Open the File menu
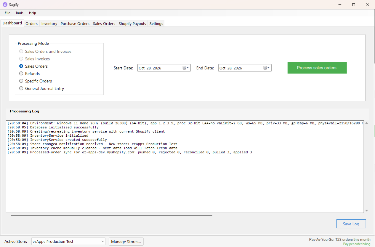The width and height of the screenshot is (375, 247). [x=7, y=13]
